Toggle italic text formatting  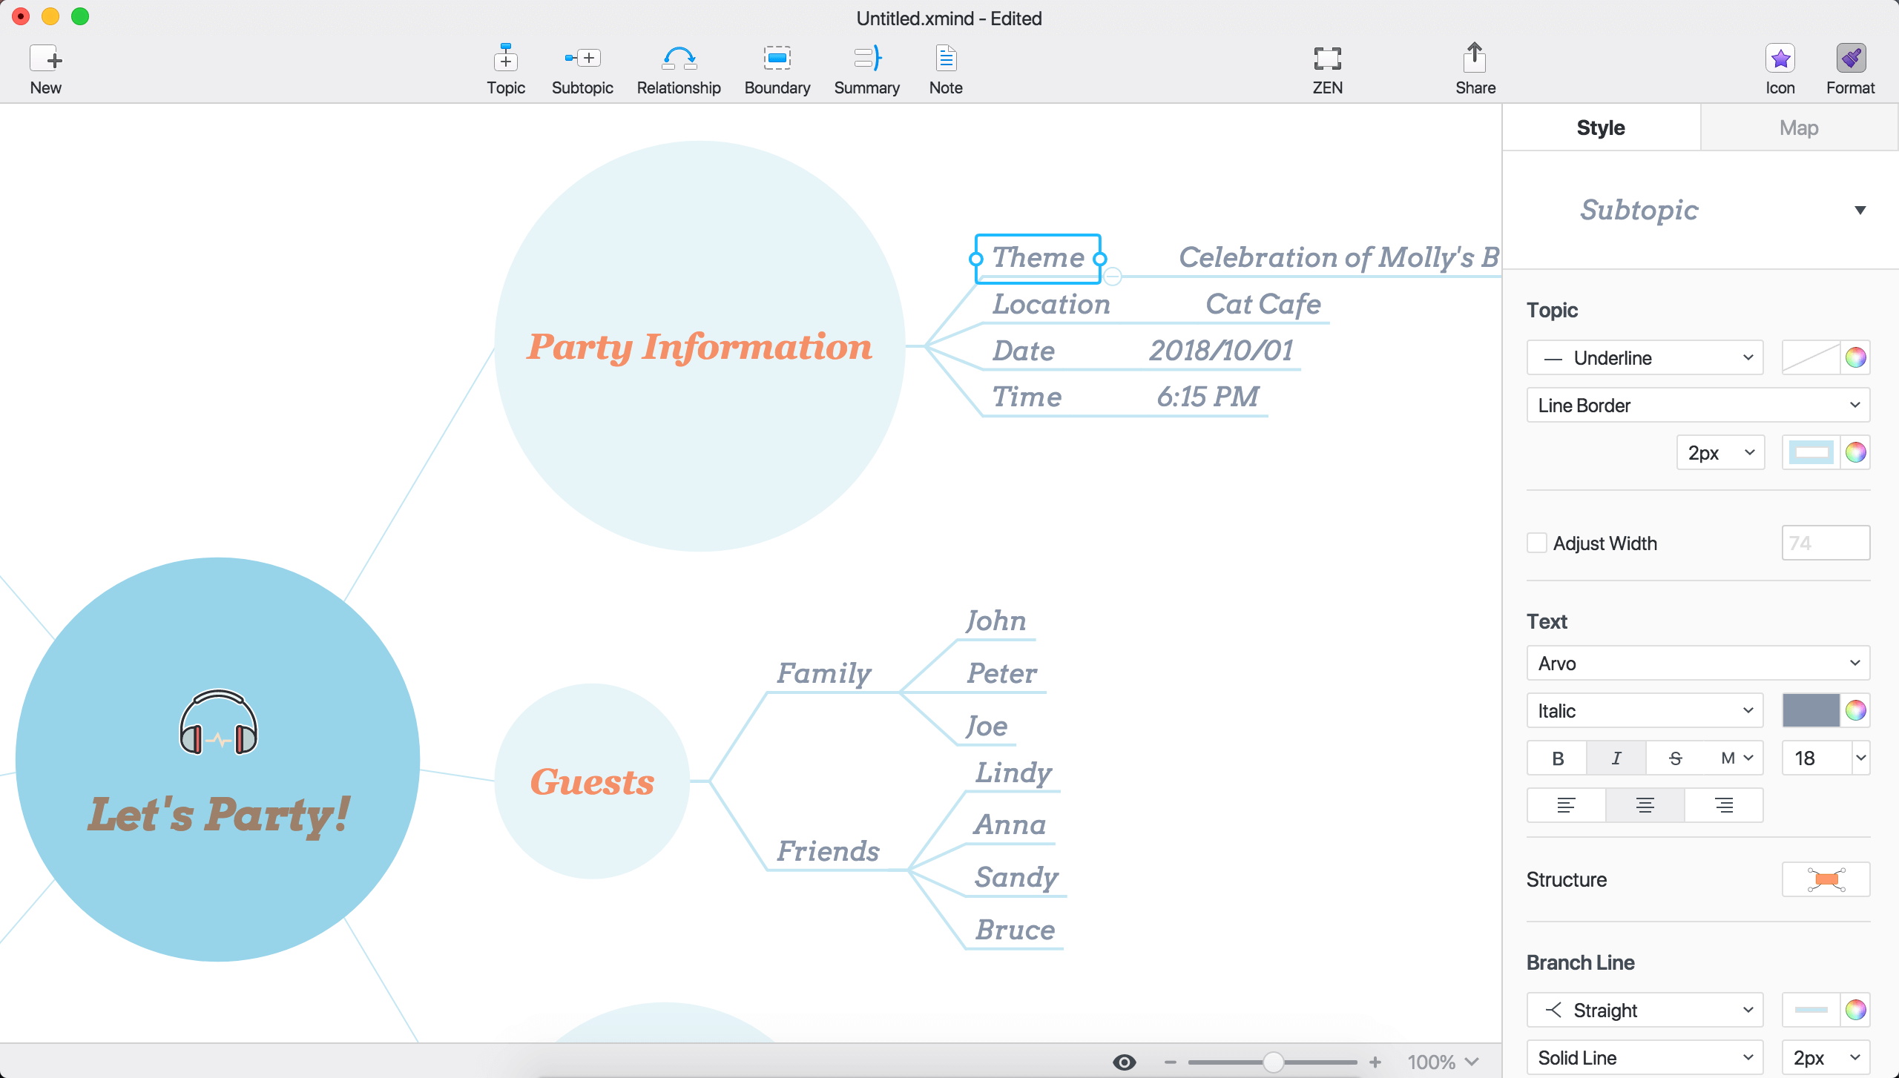click(1616, 758)
